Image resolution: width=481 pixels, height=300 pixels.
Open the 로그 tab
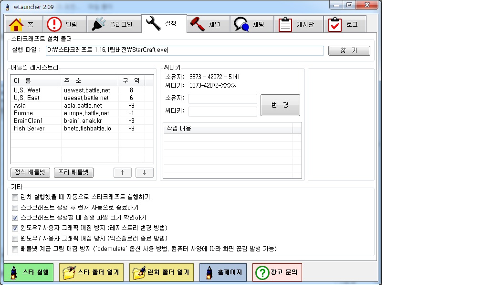pyautogui.click(x=345, y=24)
